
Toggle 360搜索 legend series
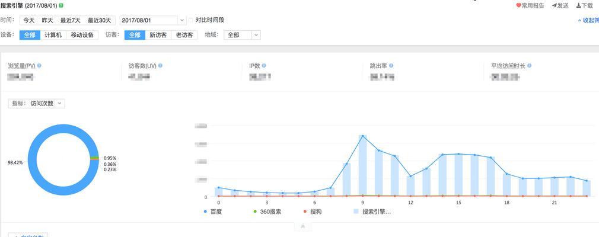point(267,212)
